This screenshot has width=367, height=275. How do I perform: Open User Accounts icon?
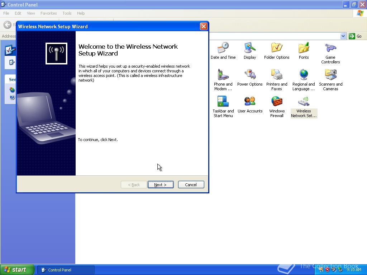pyautogui.click(x=250, y=104)
